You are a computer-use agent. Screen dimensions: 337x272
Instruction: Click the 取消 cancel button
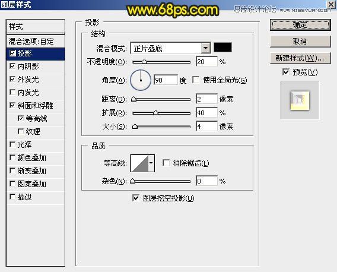click(300, 42)
